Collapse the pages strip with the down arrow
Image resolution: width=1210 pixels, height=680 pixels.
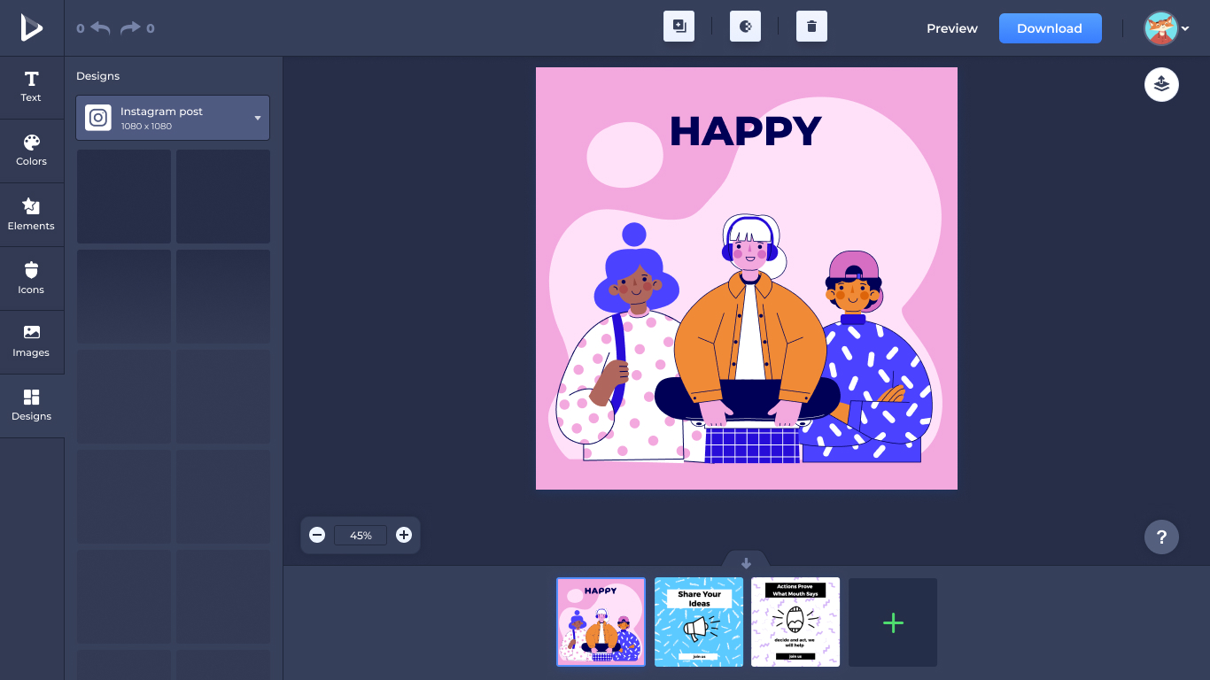pos(746,563)
